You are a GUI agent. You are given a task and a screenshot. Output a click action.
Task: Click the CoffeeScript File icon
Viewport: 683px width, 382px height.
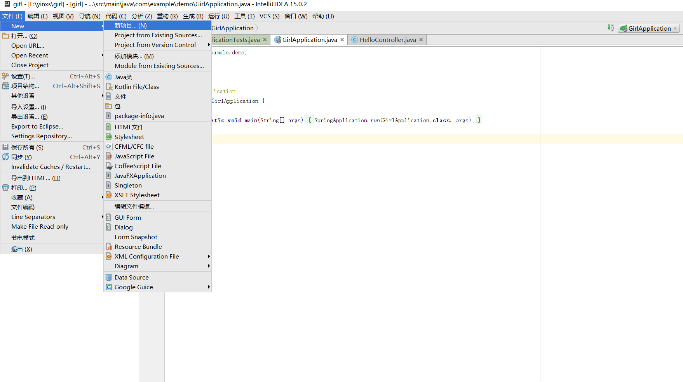(x=109, y=166)
